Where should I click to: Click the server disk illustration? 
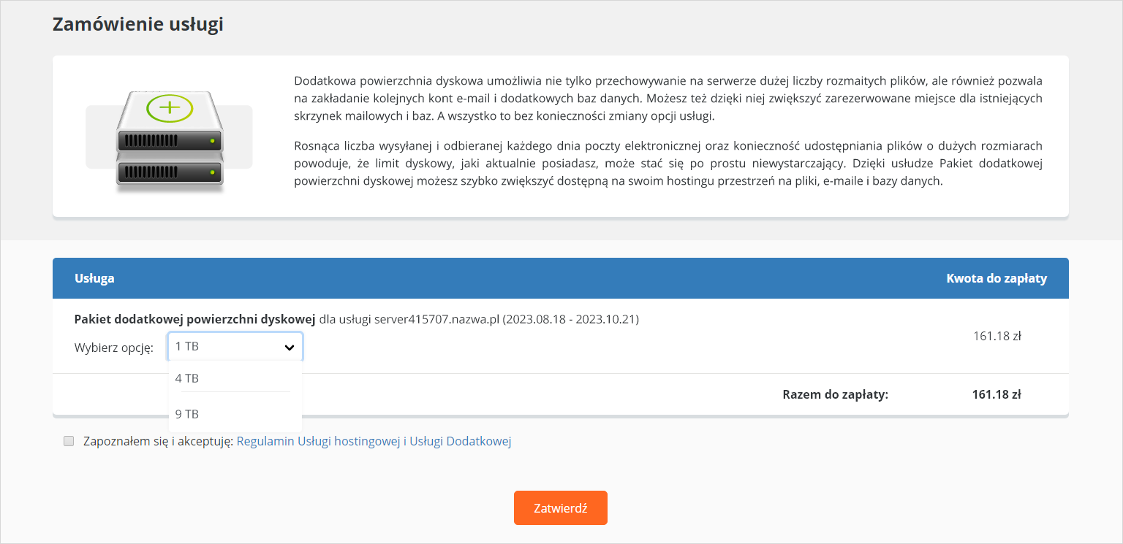click(170, 141)
